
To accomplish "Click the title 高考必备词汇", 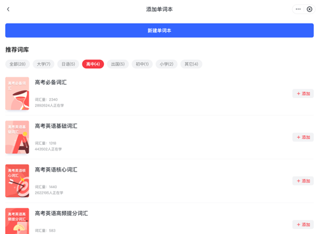I will 50,82.
